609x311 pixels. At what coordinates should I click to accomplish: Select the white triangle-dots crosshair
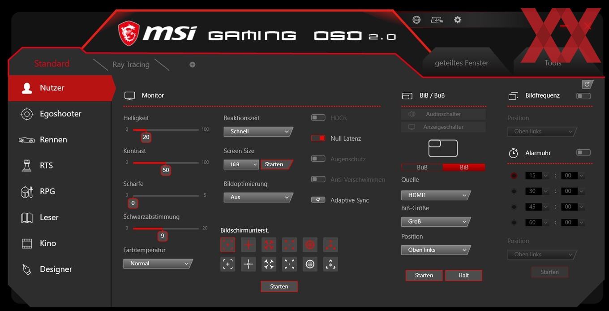(x=330, y=264)
